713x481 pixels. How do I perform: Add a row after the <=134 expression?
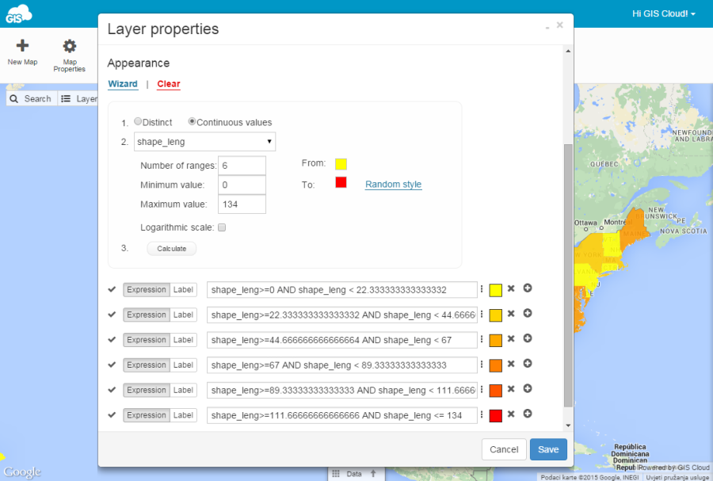(x=528, y=414)
